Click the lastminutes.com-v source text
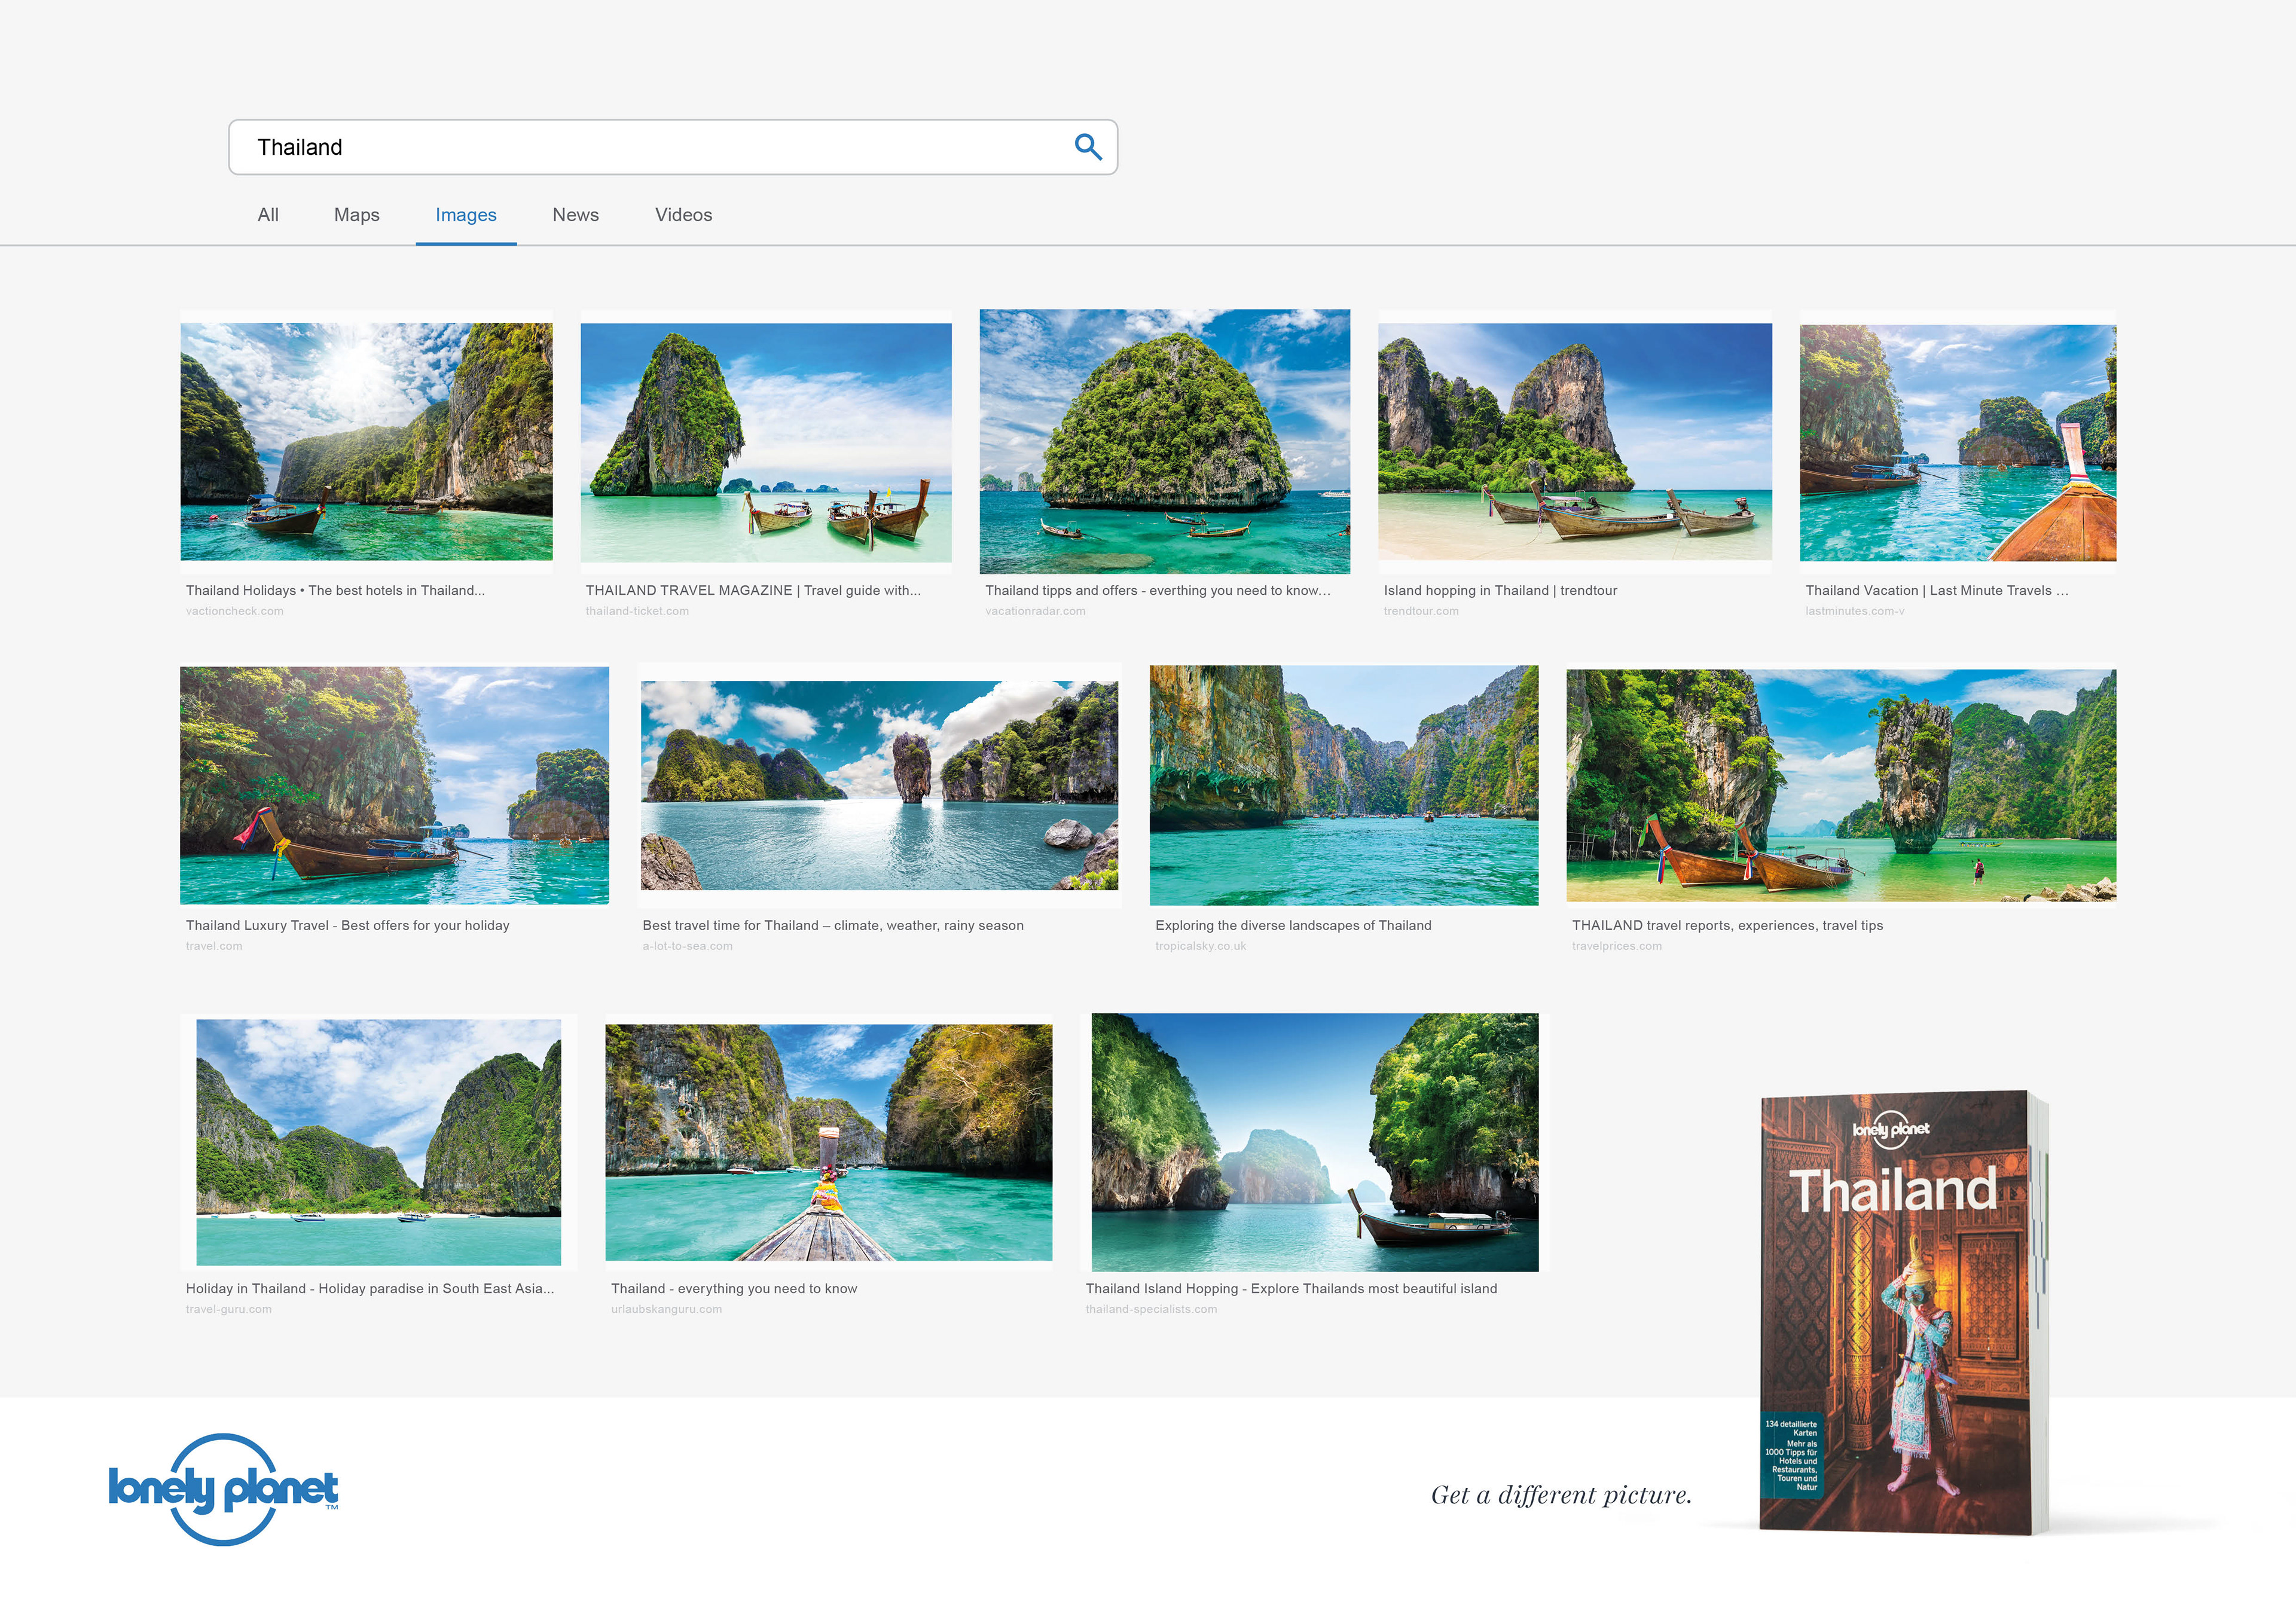This screenshot has height=1623, width=2296. [x=1855, y=611]
